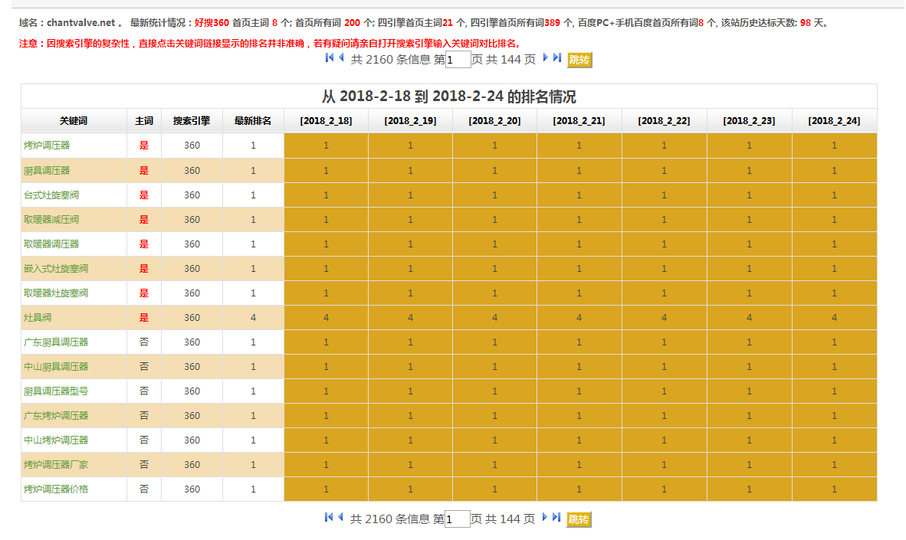
Task: Focus the page number field above the table
Action: click(x=458, y=60)
